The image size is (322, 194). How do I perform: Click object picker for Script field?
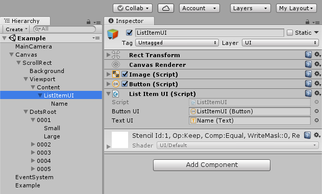click(317, 102)
